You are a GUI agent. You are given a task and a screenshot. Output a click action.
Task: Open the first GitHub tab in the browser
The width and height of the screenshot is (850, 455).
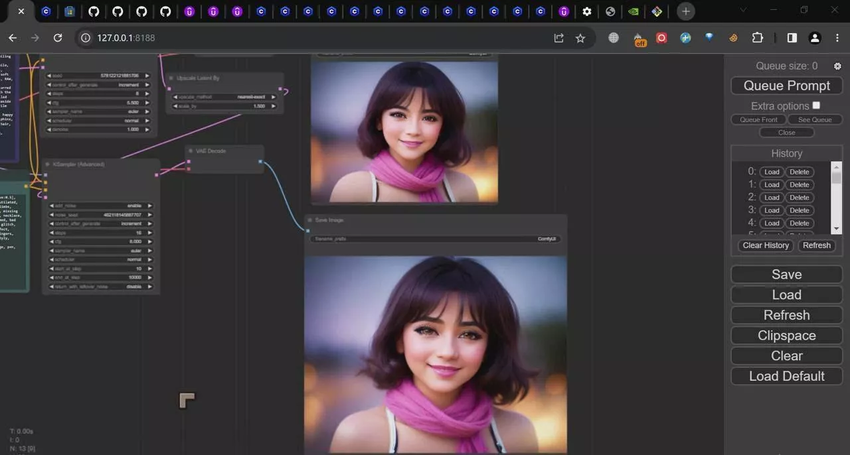(x=93, y=11)
